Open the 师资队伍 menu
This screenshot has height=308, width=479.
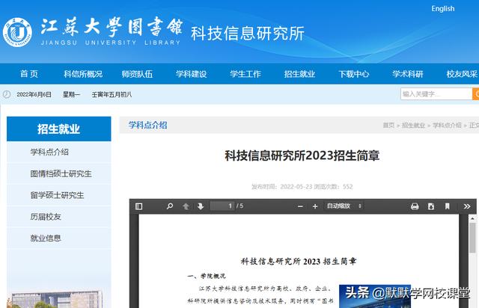pyautogui.click(x=137, y=74)
